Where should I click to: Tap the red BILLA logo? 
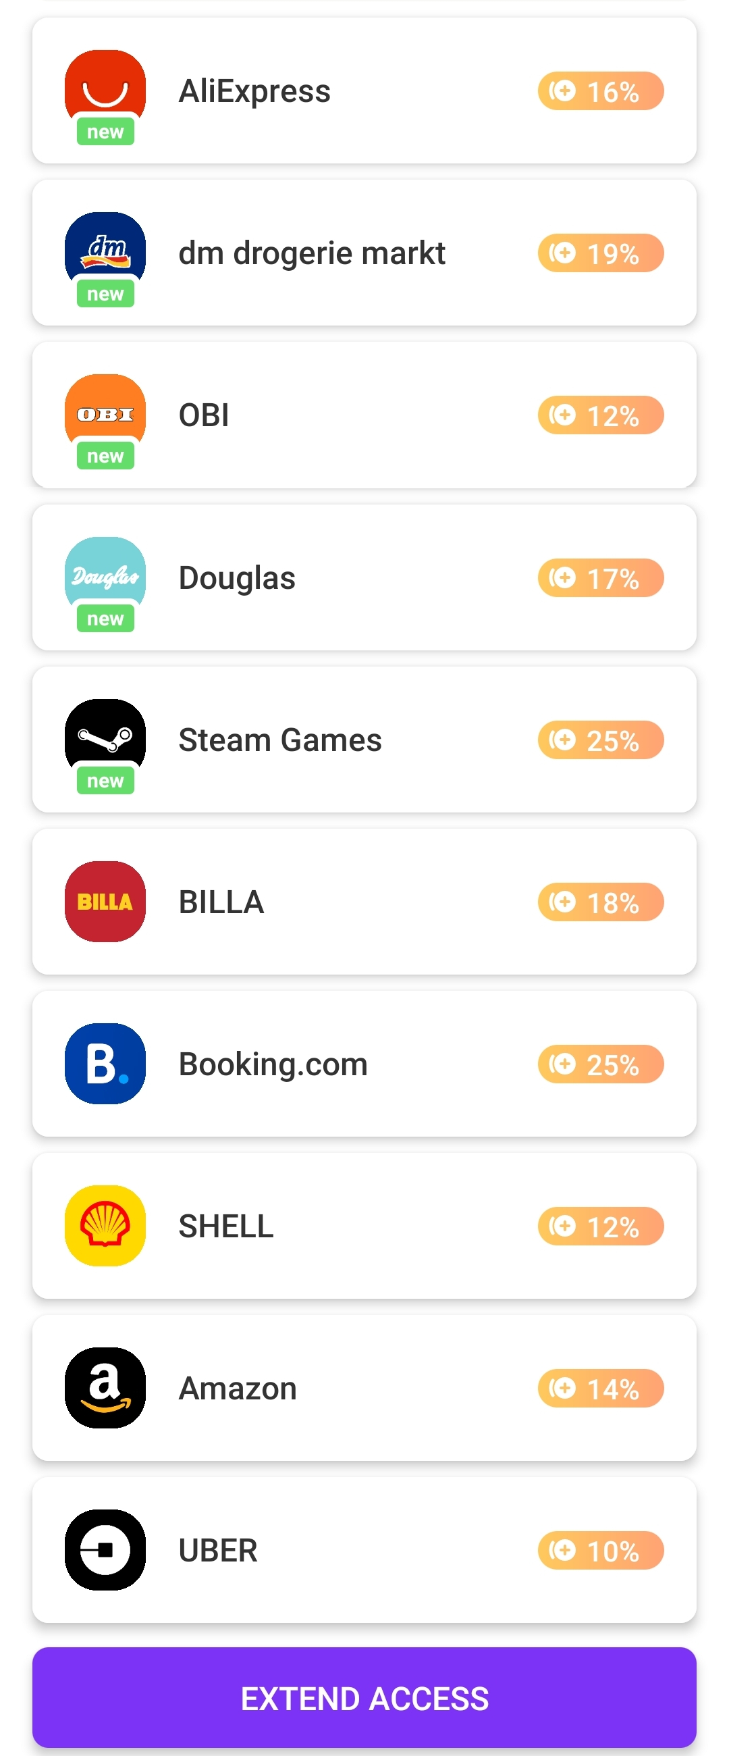tap(105, 901)
